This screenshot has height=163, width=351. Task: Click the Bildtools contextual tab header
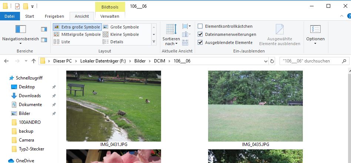110,7
